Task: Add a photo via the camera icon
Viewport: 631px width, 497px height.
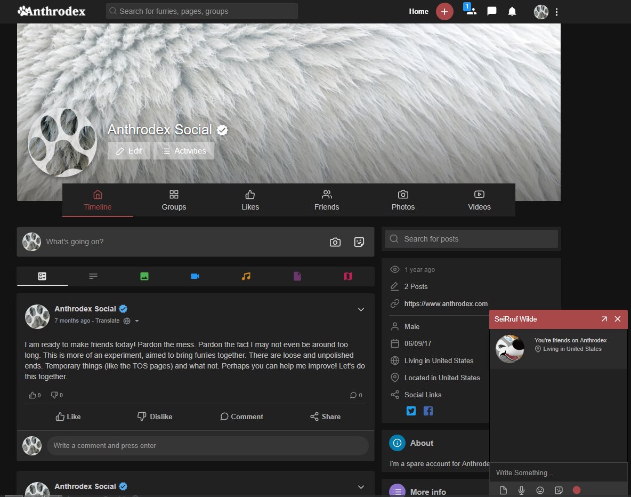Action: 335,242
